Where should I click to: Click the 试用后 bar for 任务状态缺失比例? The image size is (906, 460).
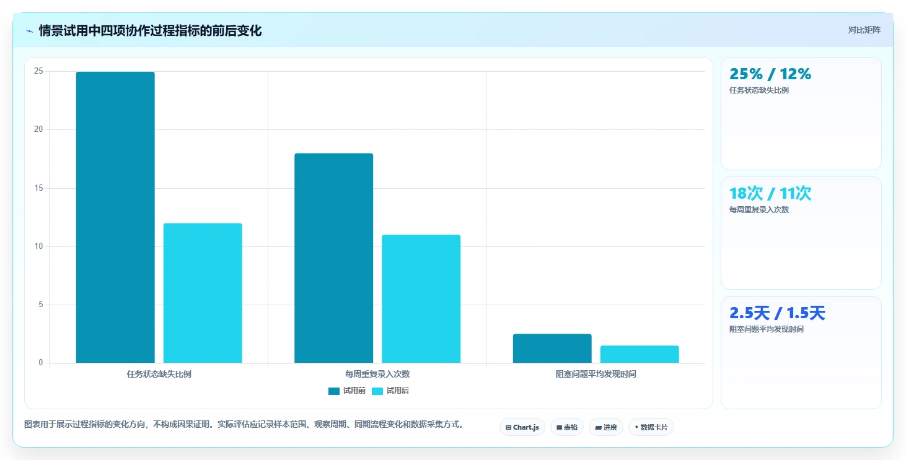(203, 293)
